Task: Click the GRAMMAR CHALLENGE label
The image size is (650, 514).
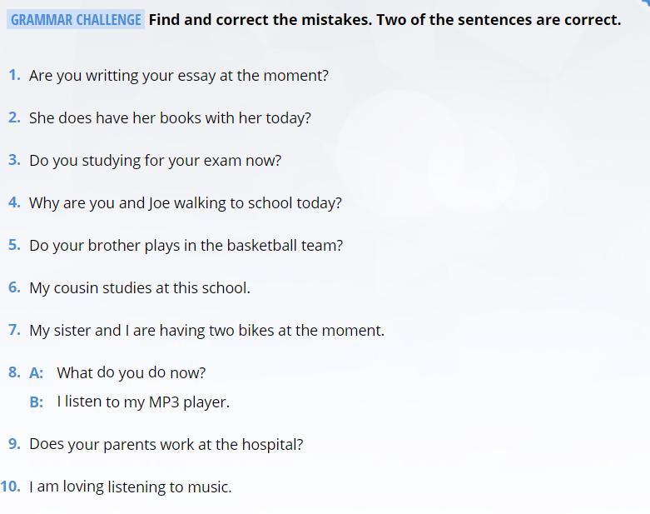Action: coord(76,19)
